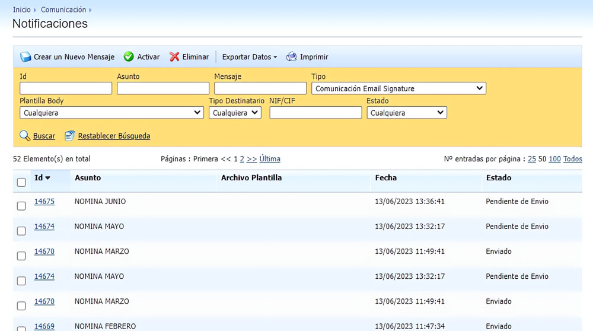Click the red Eliminar X icon
593x331 pixels.
(x=174, y=57)
